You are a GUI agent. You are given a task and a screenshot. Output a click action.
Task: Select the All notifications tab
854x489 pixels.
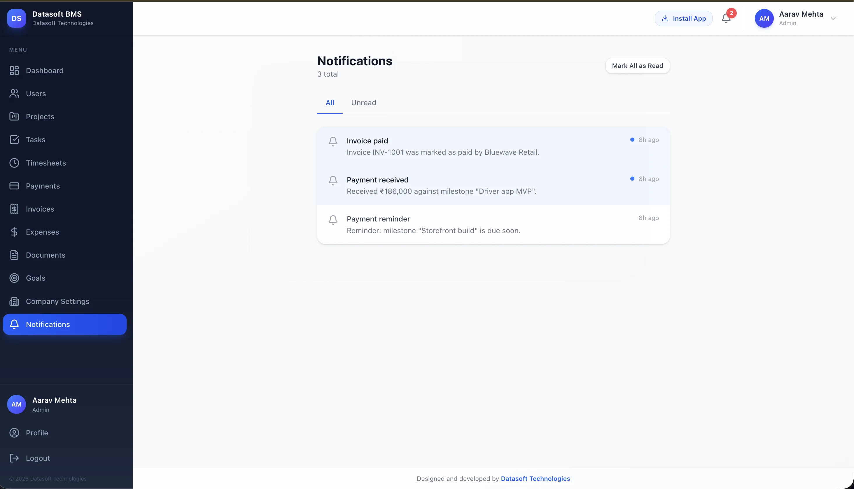point(329,103)
